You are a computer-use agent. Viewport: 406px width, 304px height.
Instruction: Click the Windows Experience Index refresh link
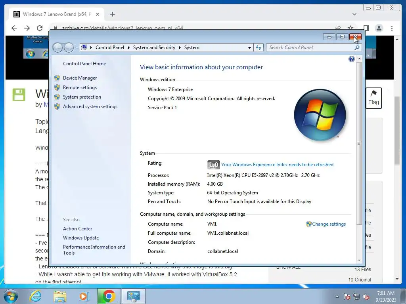pyautogui.click(x=277, y=165)
